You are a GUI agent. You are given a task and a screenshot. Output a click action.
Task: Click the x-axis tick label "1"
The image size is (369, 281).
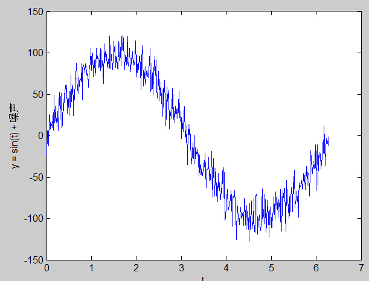91,268
